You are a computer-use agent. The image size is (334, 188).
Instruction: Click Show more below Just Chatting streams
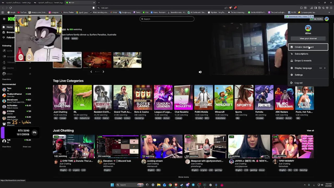tap(183, 177)
